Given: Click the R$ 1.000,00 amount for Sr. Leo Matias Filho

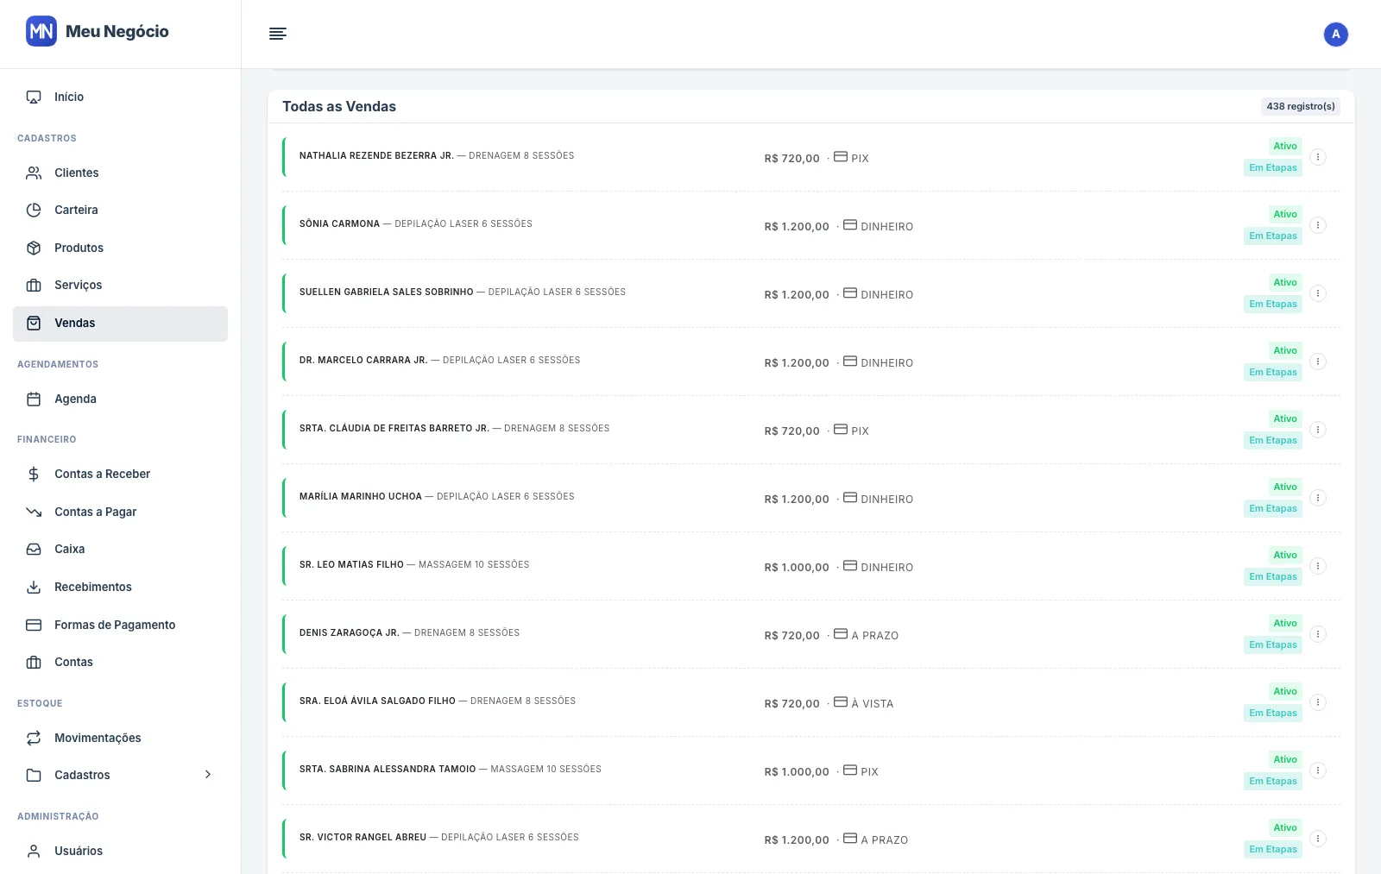Looking at the screenshot, I should click(x=797, y=568).
